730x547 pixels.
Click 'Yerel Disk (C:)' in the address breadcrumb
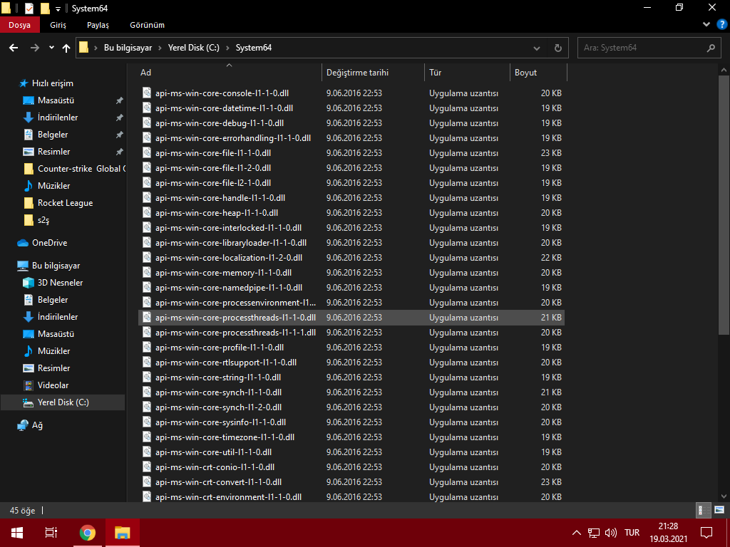tap(194, 48)
